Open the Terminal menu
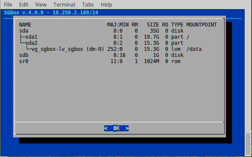Image resolution: width=252 pixels, height=157 pixels. click(64, 4)
